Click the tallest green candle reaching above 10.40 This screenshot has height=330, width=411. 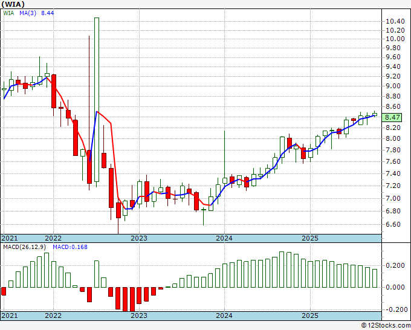[x=97, y=100]
